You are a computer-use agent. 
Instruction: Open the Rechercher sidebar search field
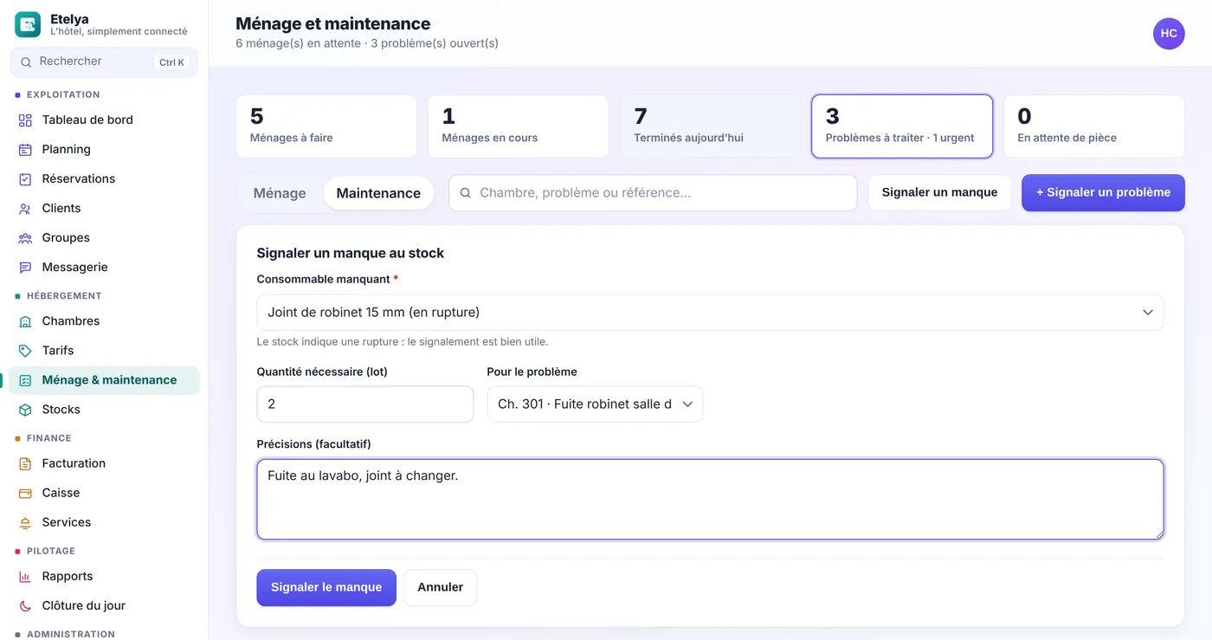104,62
